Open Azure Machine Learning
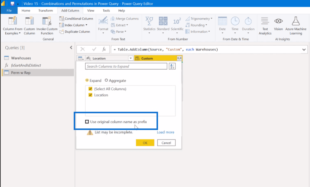Screen dimensions: 310x187 pos(296,26)
